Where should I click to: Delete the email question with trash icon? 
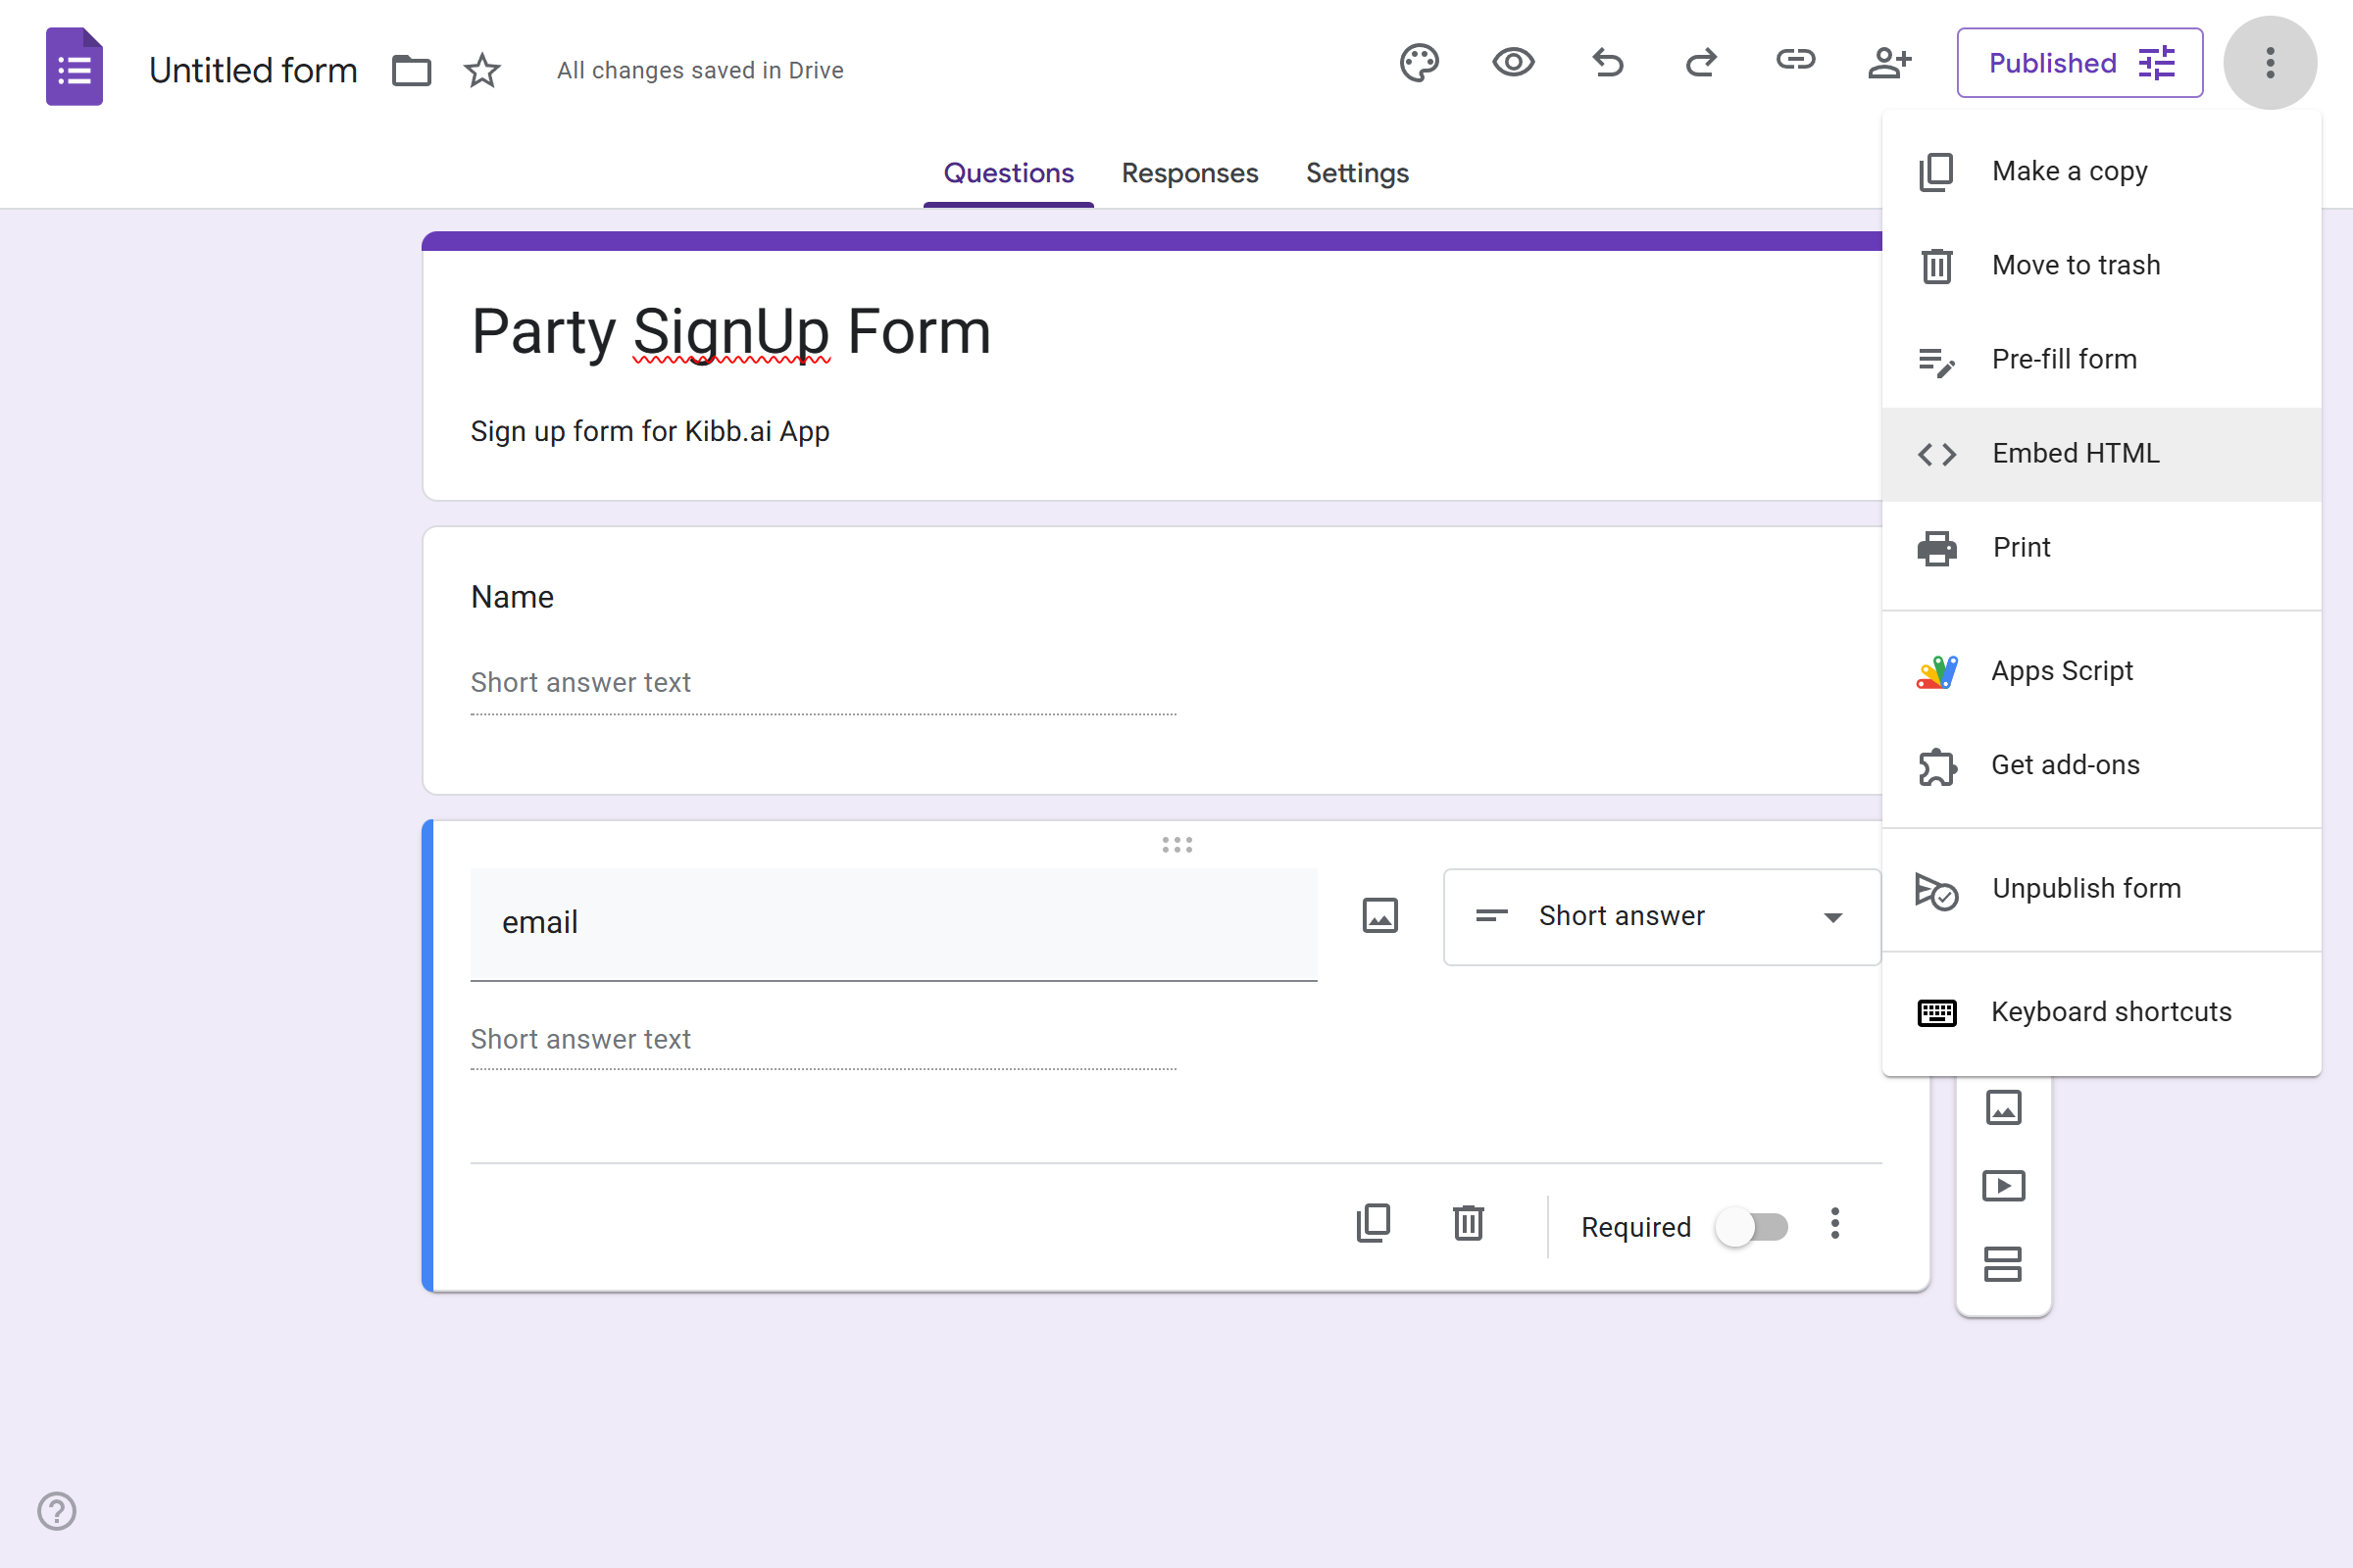pyautogui.click(x=1468, y=1223)
